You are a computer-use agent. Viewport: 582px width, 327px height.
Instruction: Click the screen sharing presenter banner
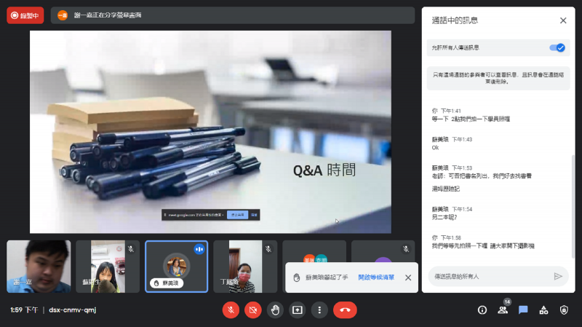click(x=233, y=15)
